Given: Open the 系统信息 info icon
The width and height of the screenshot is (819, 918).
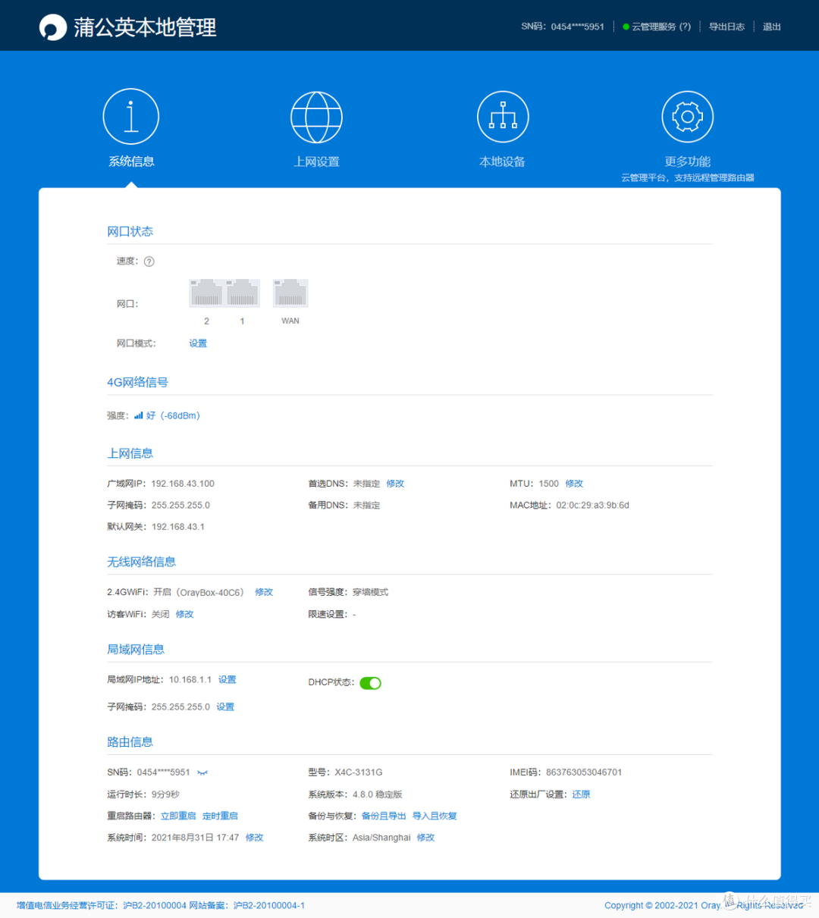Looking at the screenshot, I should (x=131, y=116).
